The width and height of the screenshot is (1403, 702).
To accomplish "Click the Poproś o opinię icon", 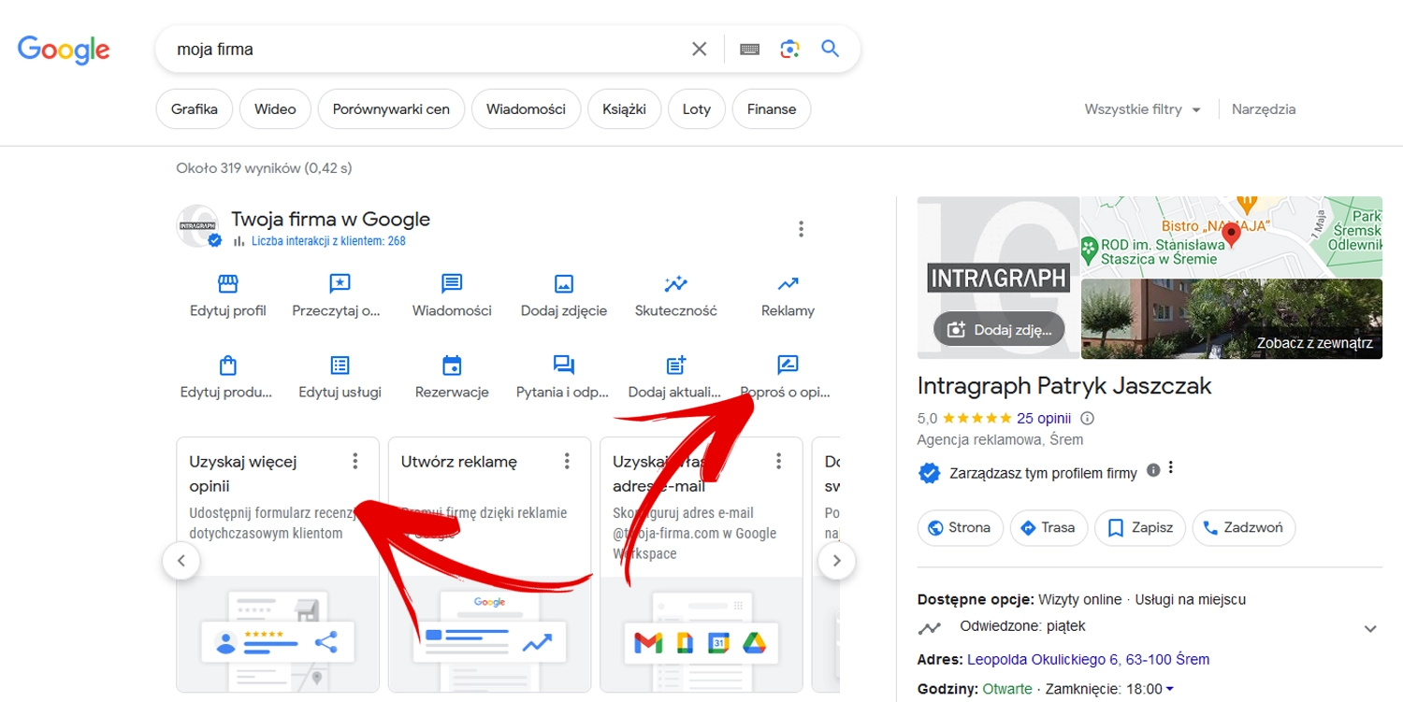I will (788, 365).
